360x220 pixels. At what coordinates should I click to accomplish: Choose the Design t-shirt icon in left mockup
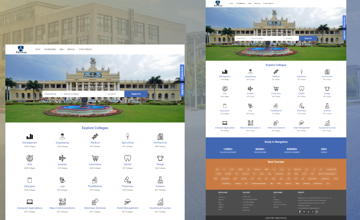coord(160,158)
